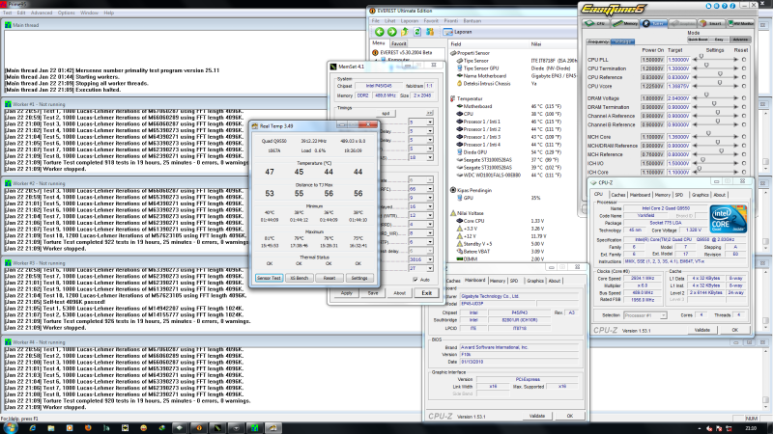Open Prime95 Options menu
The height and width of the screenshot is (434, 773).
point(66,13)
